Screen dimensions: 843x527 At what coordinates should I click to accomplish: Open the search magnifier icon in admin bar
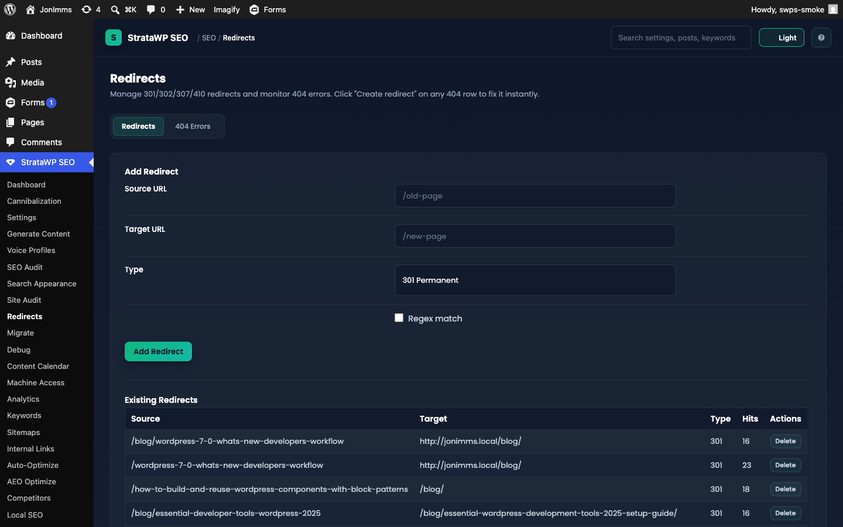pyautogui.click(x=115, y=9)
